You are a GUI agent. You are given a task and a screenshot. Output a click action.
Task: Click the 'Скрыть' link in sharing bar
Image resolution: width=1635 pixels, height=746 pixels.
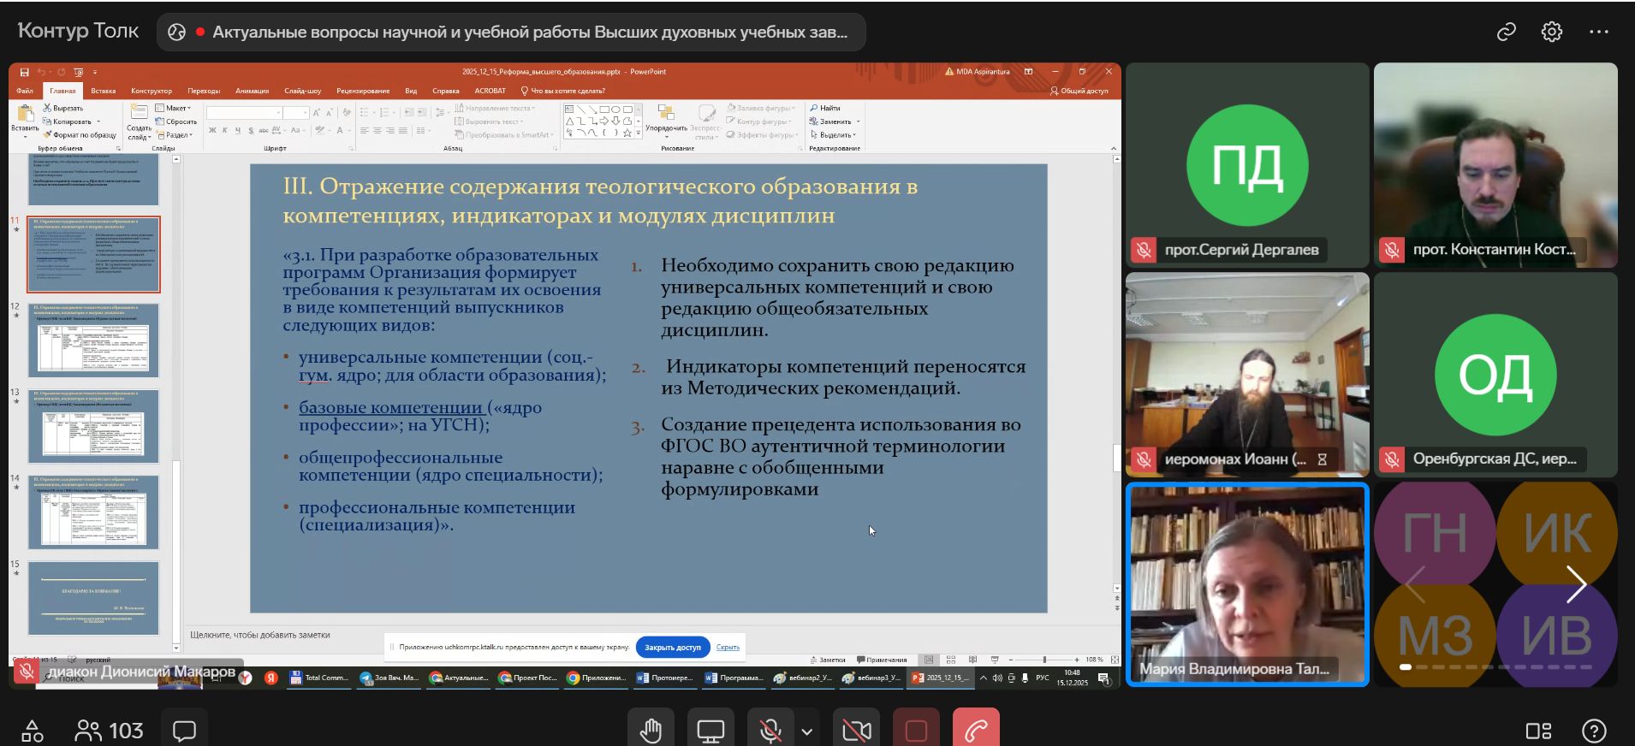(x=728, y=648)
